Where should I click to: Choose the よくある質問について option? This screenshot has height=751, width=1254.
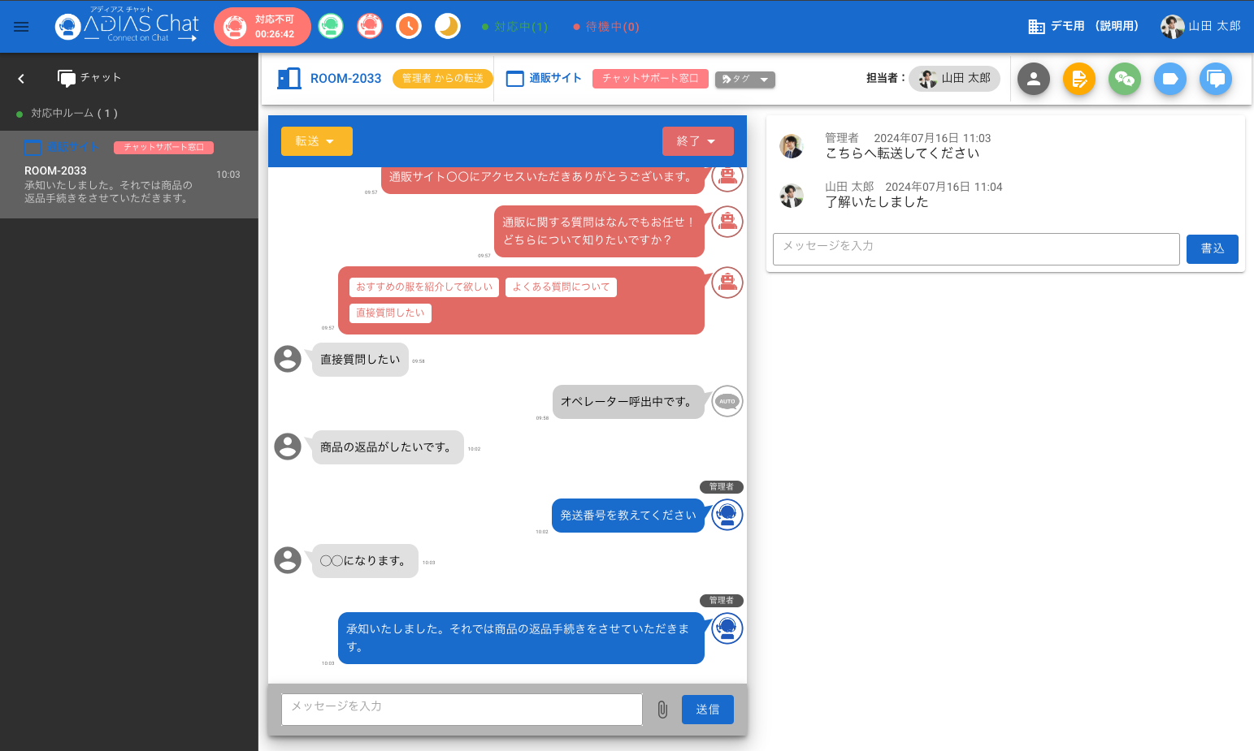(x=561, y=287)
